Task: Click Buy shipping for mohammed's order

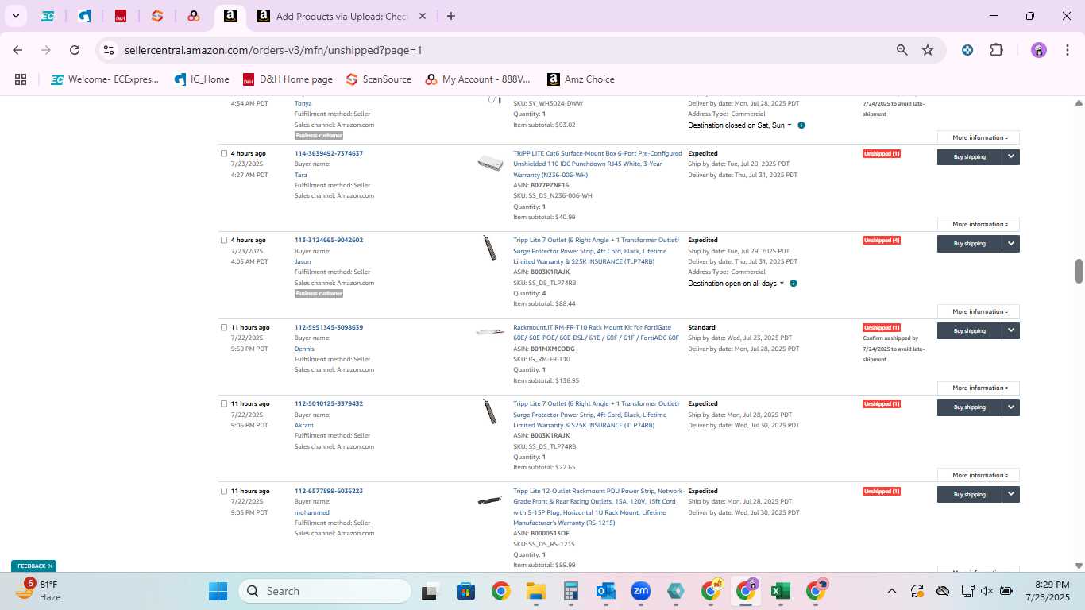Action: (969, 495)
